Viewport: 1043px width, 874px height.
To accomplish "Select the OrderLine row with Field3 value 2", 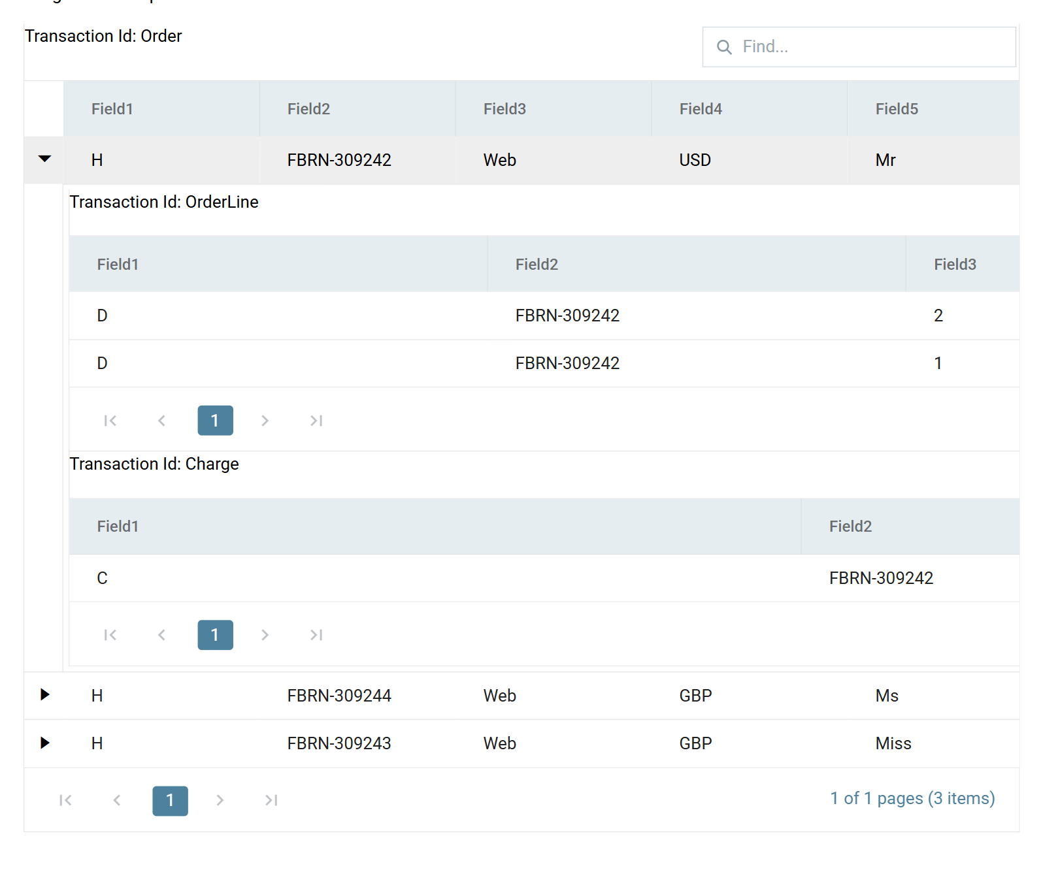I will (x=544, y=316).
